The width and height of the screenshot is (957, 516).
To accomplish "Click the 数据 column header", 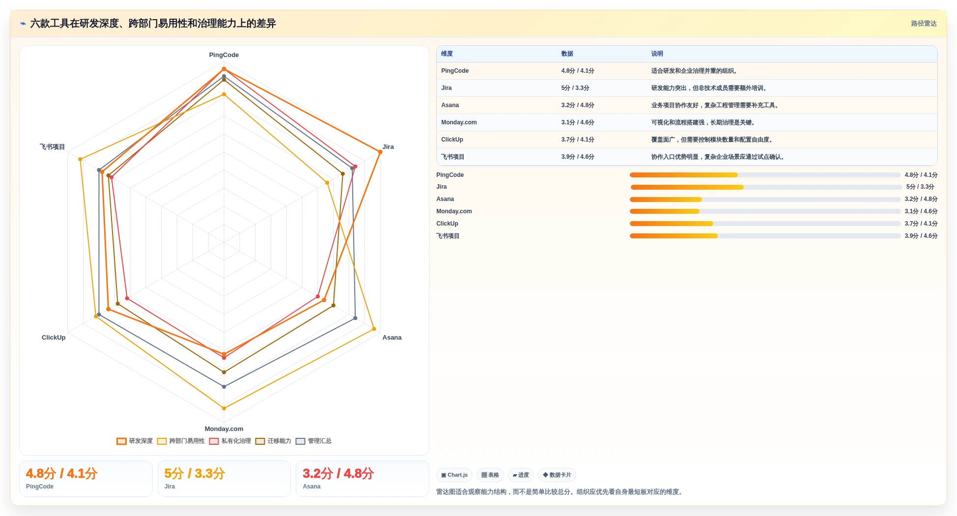I will 567,54.
